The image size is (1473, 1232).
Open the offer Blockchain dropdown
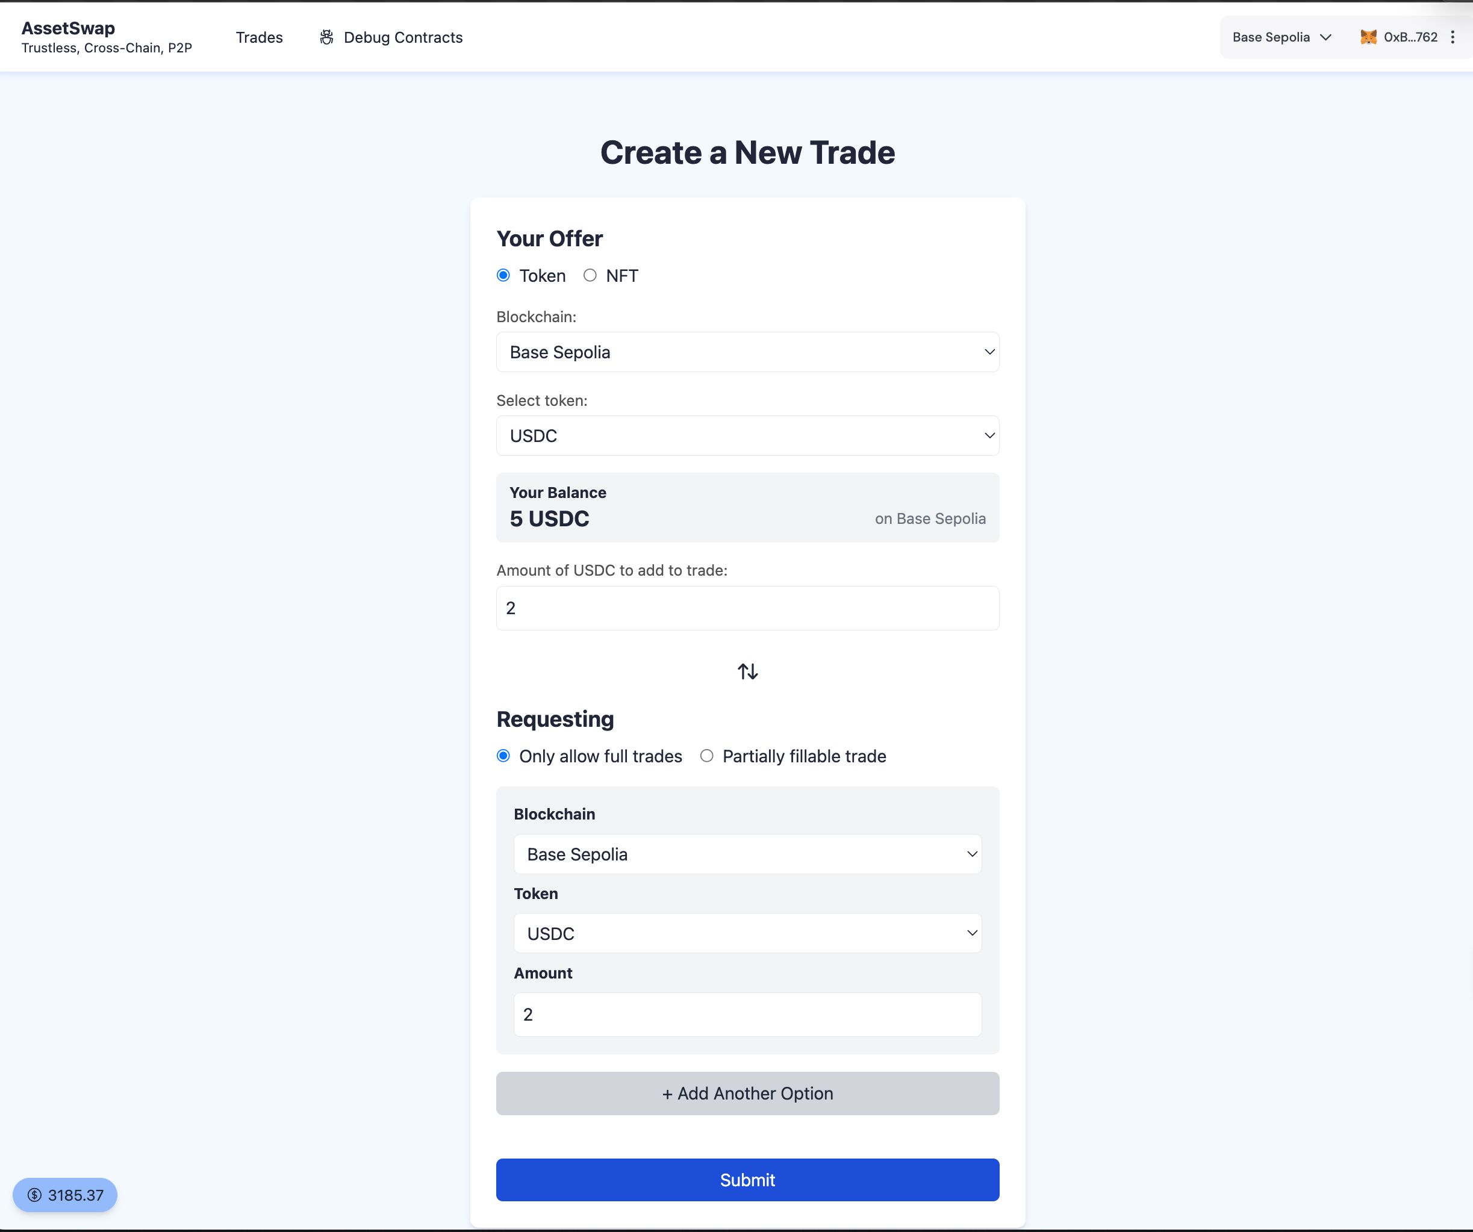748,352
